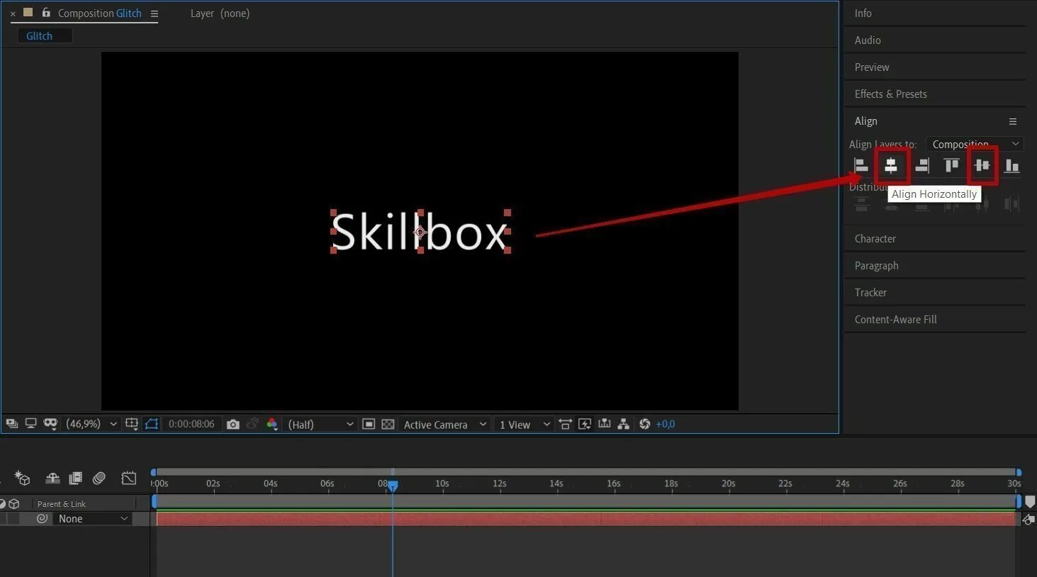Align the layer to the right edge

[921, 166]
